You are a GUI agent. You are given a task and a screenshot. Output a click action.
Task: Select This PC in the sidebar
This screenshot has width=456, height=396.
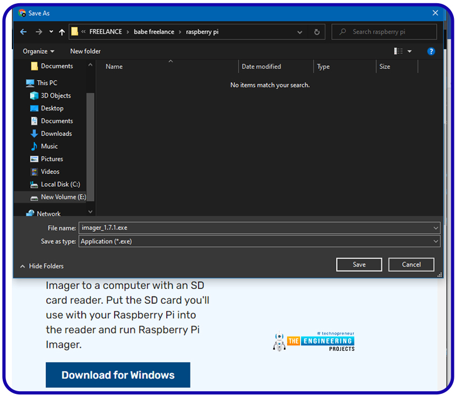47,83
